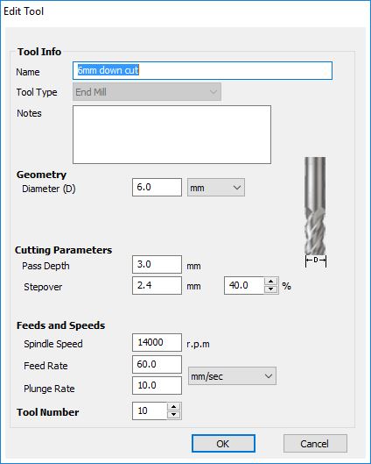Click the Pass Depth input field
This screenshot has width=371, height=464.
(157, 264)
